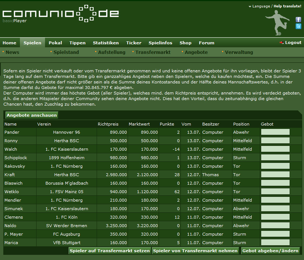Click player name Wetklo

pyautogui.click(x=12, y=192)
